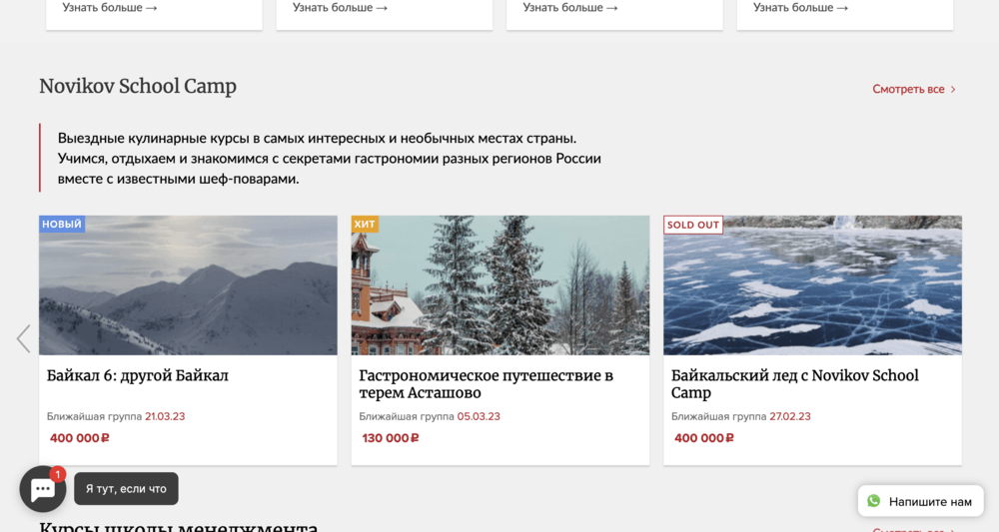
Task: Click the third Узнать больше link
Action: click(570, 8)
